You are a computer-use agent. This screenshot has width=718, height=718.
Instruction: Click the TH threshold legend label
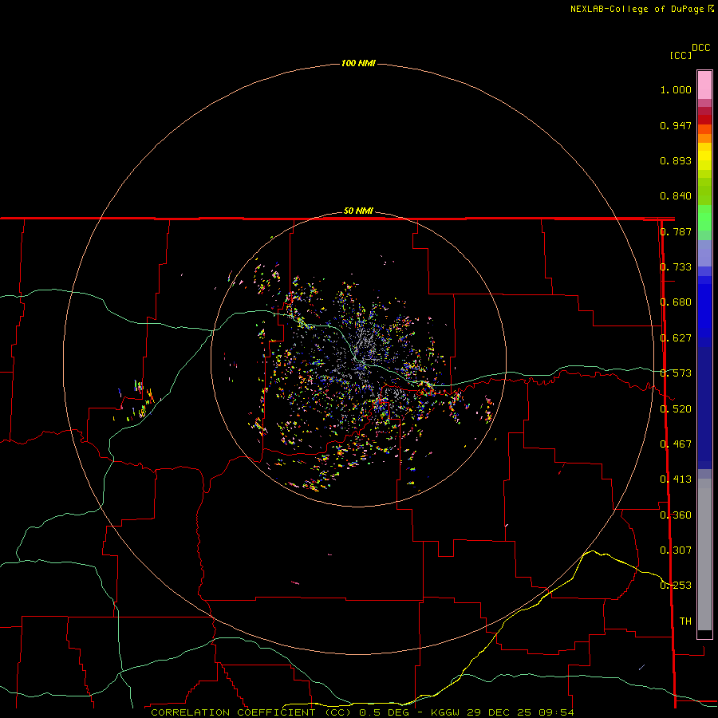pyautogui.click(x=685, y=621)
